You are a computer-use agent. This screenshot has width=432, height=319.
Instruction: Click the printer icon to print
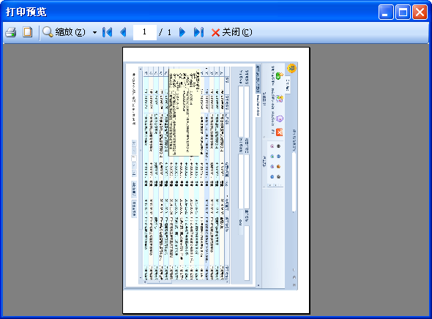[11, 32]
